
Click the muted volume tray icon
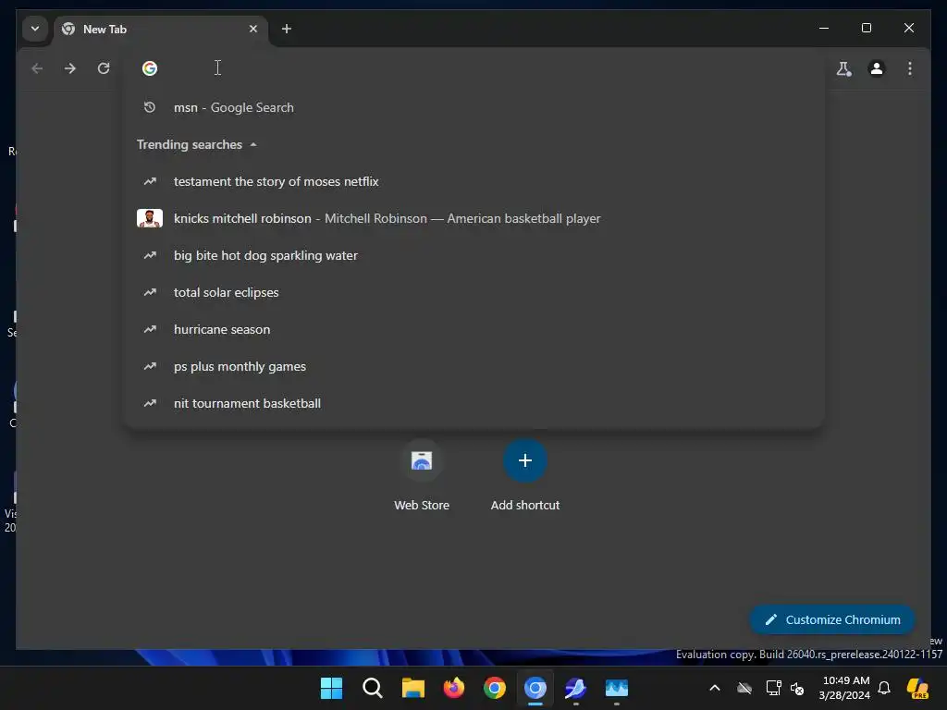pos(797,688)
